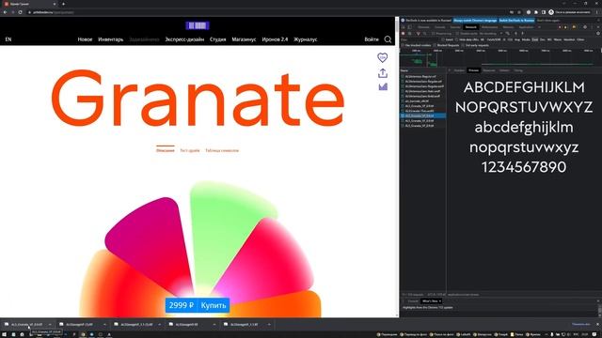Open the Студия navigation link
Screen dimensions: 602x338
click(217, 39)
